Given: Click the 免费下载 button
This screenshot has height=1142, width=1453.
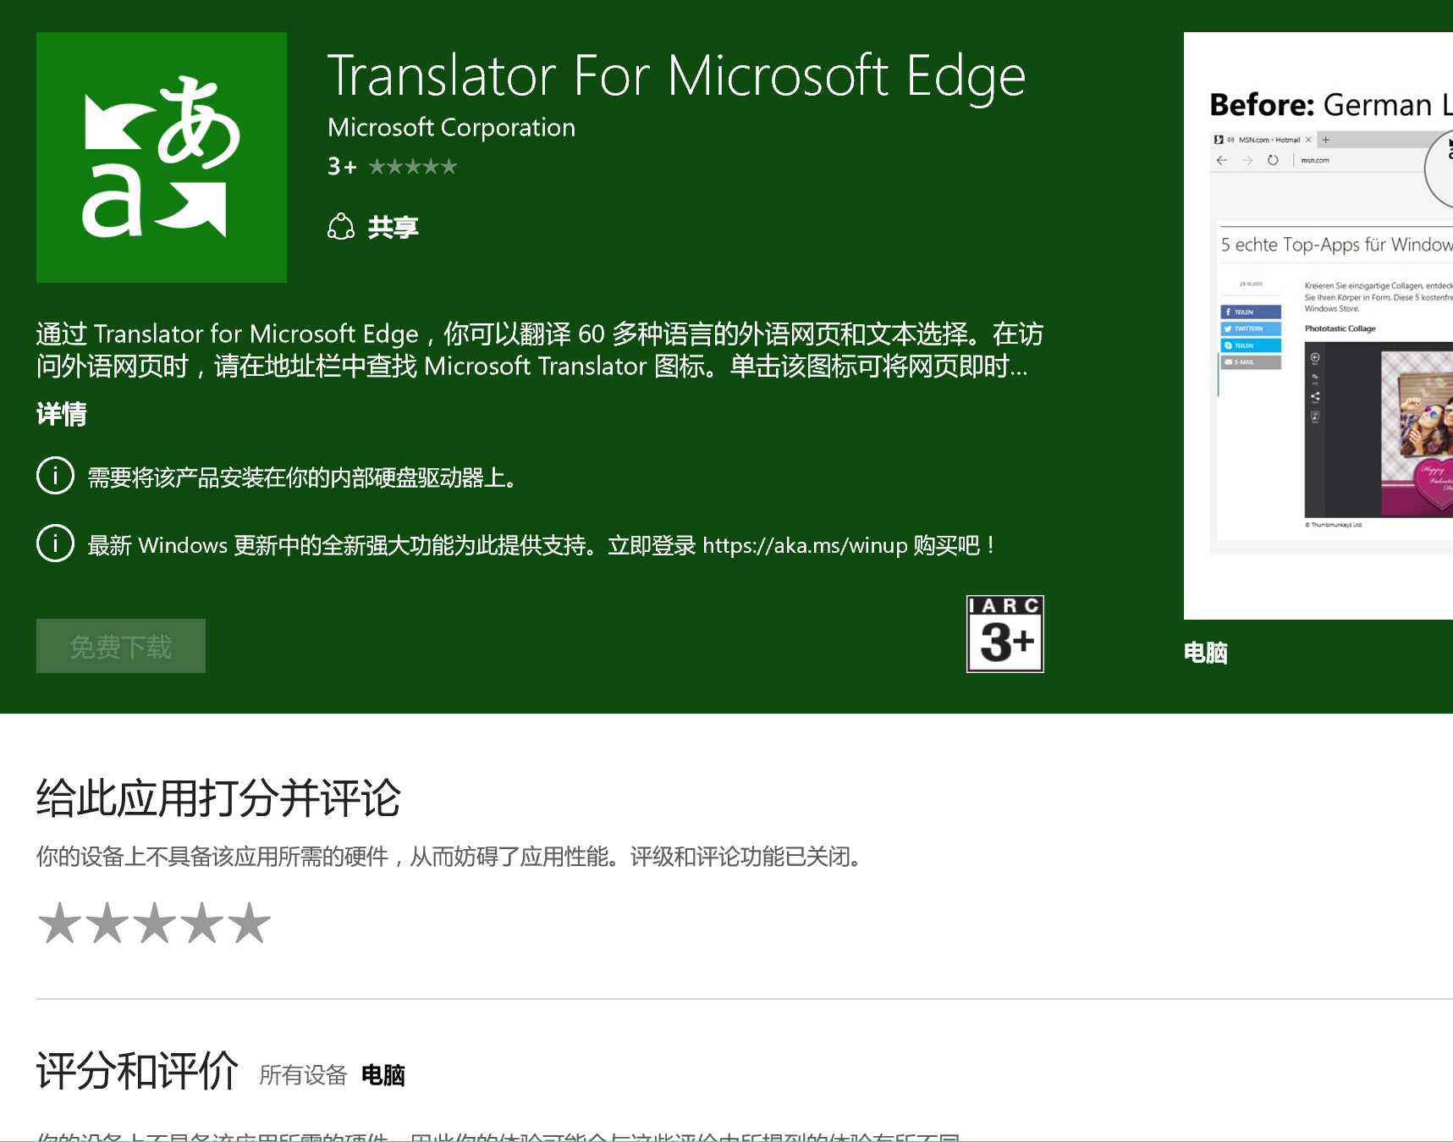Looking at the screenshot, I should click(x=121, y=646).
